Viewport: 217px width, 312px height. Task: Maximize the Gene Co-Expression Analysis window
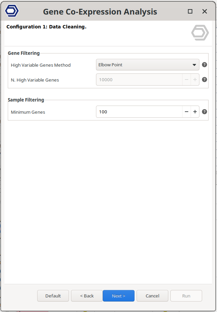pyautogui.click(x=190, y=12)
